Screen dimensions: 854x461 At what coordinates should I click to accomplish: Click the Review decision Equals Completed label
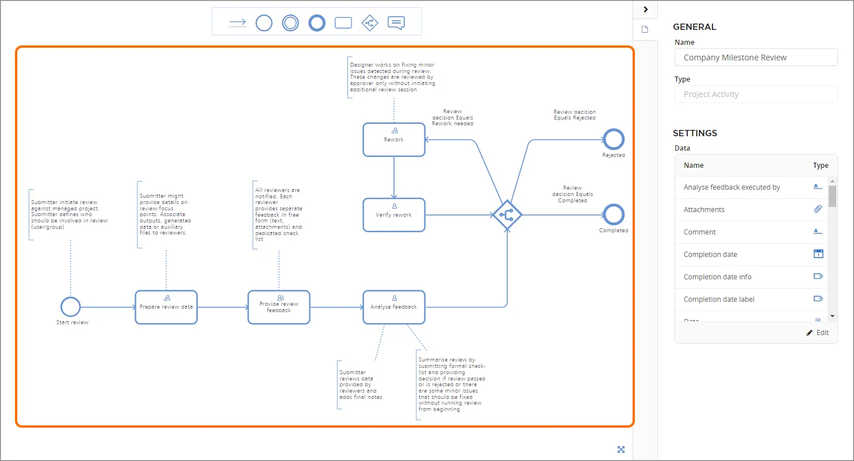(x=572, y=194)
